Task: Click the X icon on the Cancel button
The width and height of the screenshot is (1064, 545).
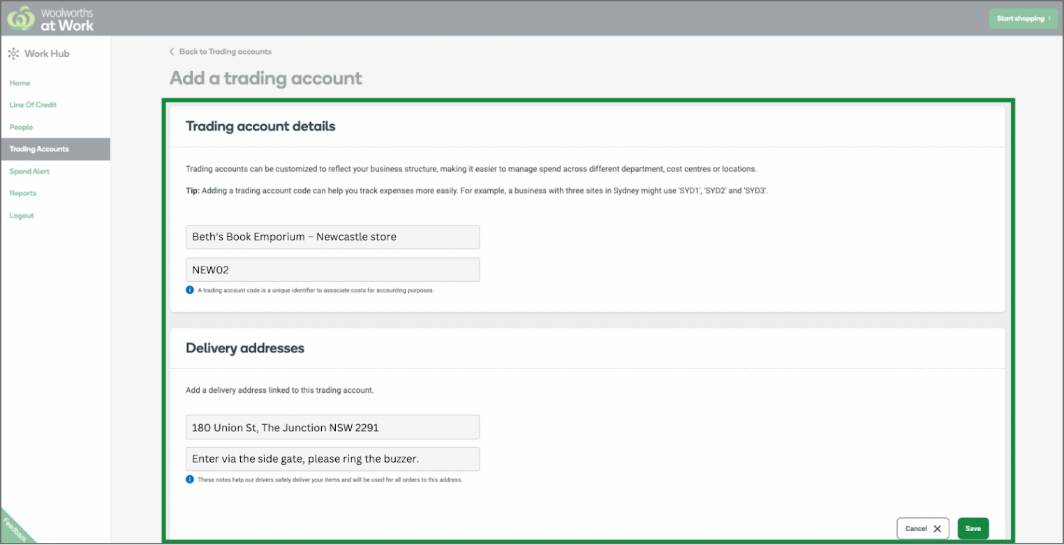Action: pos(938,528)
